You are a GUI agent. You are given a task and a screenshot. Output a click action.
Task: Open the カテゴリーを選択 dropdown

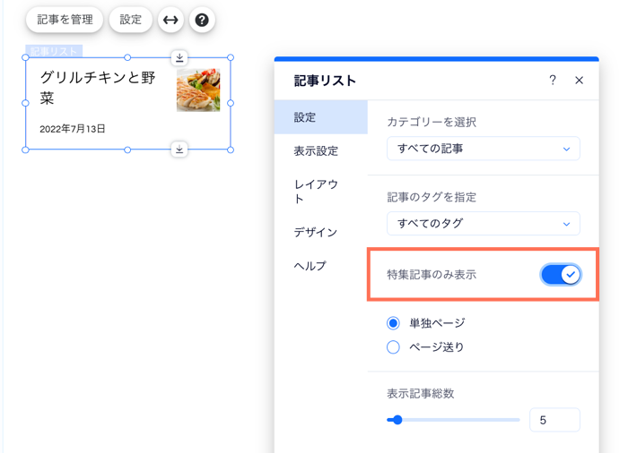(483, 149)
